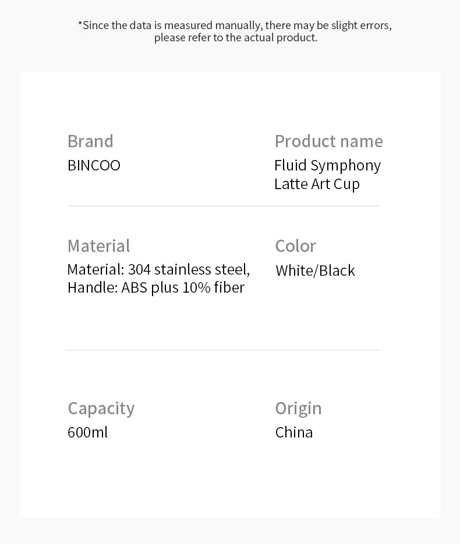460x544 pixels.
Task: Click divider line below Brand row
Action: 224,206
